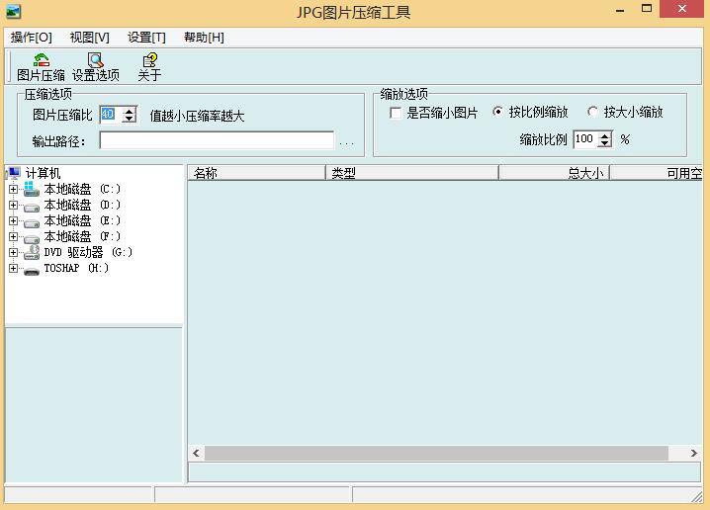Click the horizontal scrollbar left arrow

click(196, 453)
